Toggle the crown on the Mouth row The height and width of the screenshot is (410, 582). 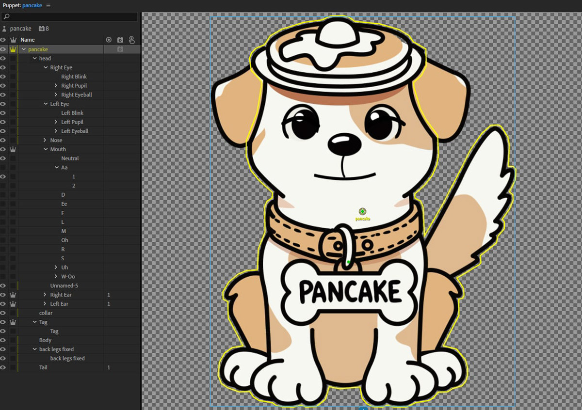click(13, 149)
